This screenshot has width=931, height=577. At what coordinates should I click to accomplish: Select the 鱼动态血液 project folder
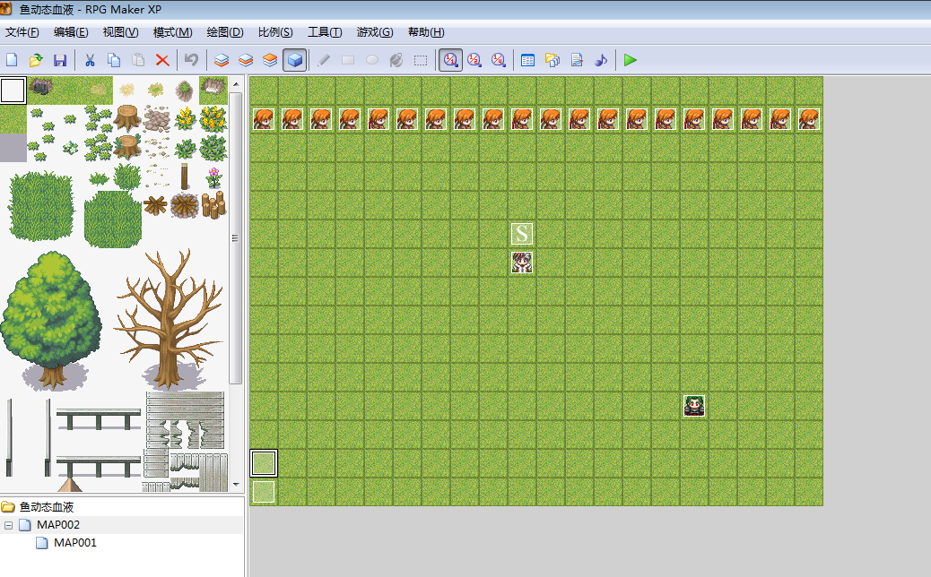click(47, 507)
